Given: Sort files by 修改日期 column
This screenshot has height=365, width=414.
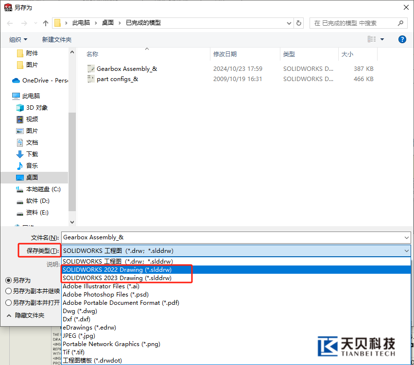Looking at the screenshot, I should point(225,54).
